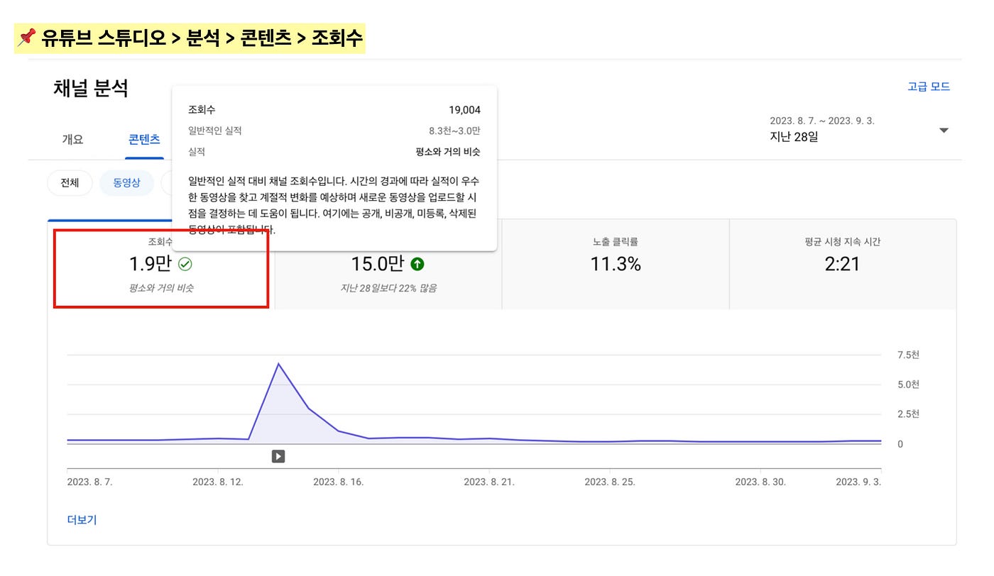Click the green checkmark icon beside 1.9만

point(185,265)
